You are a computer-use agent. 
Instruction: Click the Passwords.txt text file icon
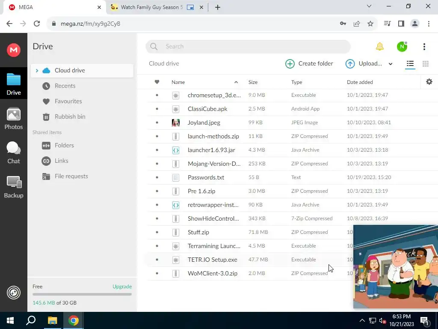click(176, 177)
